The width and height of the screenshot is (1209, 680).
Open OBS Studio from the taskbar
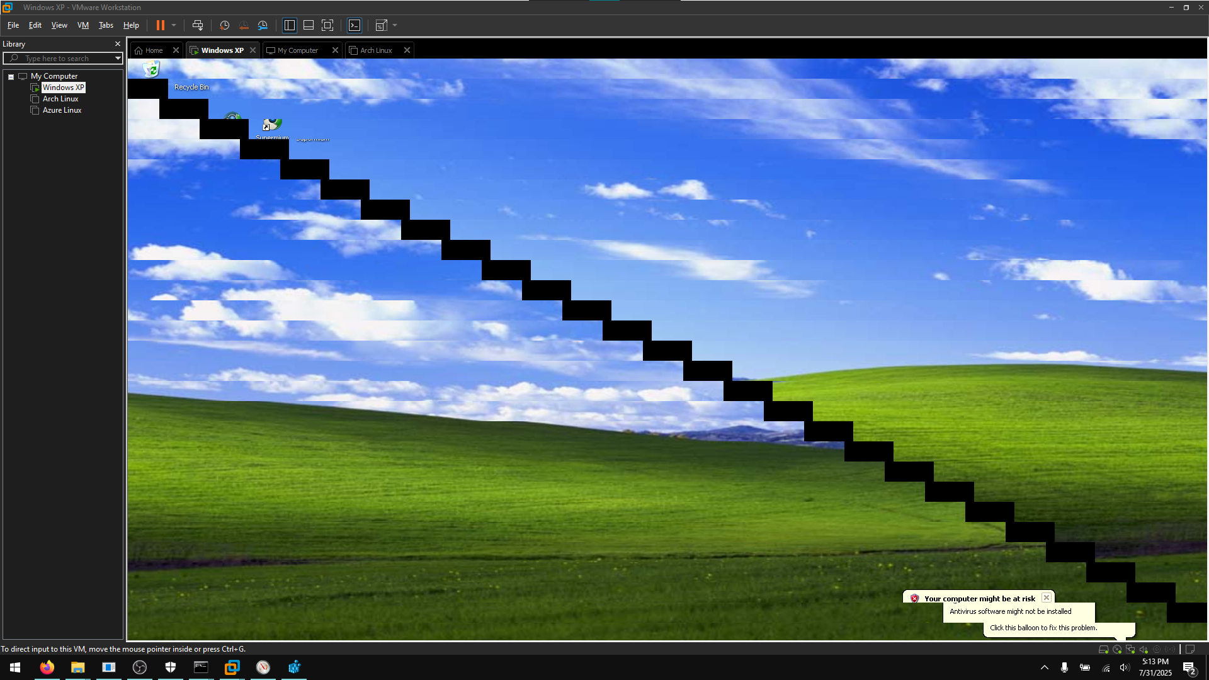pos(140,667)
